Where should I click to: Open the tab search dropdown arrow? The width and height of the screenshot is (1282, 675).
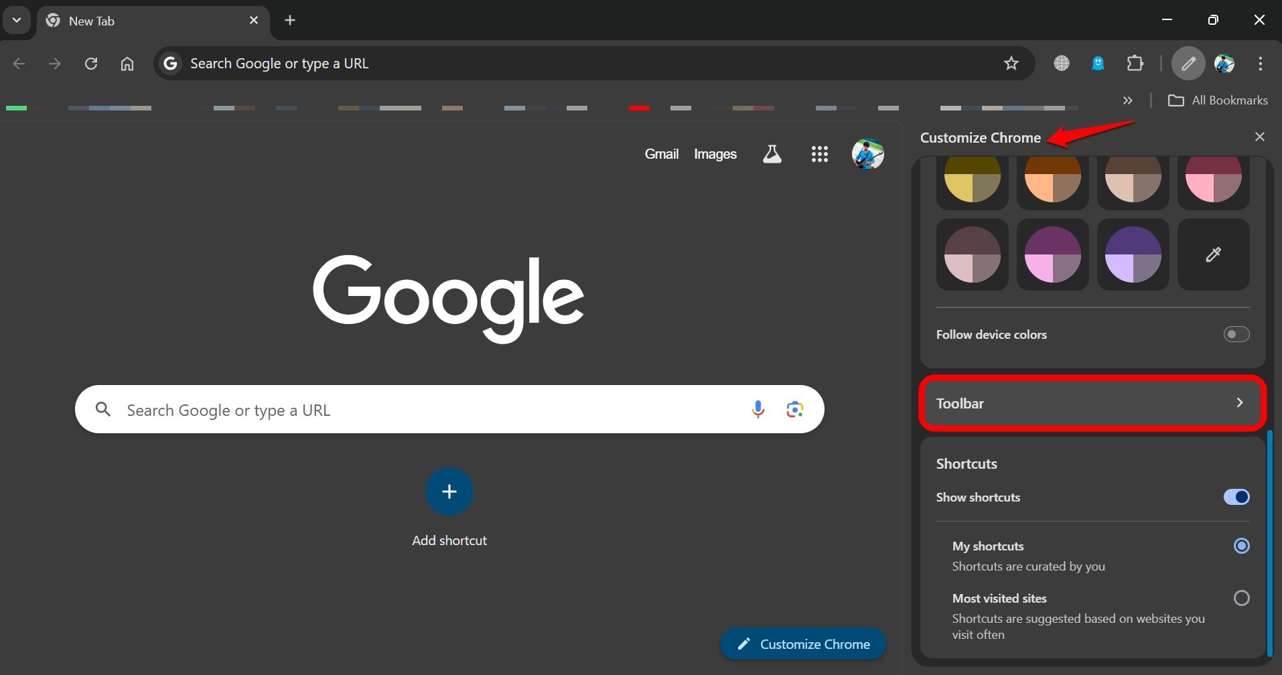[x=17, y=19]
